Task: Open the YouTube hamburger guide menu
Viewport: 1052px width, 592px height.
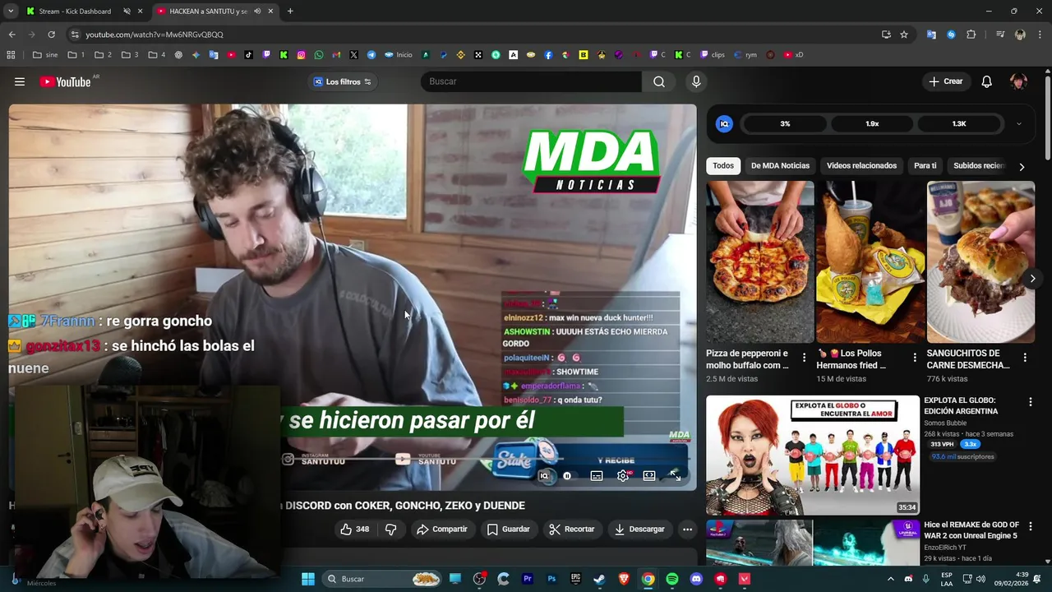Action: point(20,81)
